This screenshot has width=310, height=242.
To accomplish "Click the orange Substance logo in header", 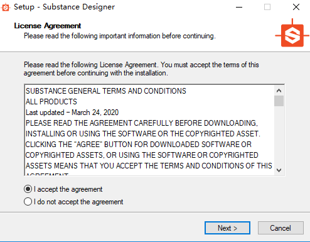I will point(292,33).
